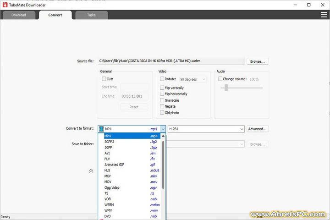Enable the Negate video effect

point(162,106)
